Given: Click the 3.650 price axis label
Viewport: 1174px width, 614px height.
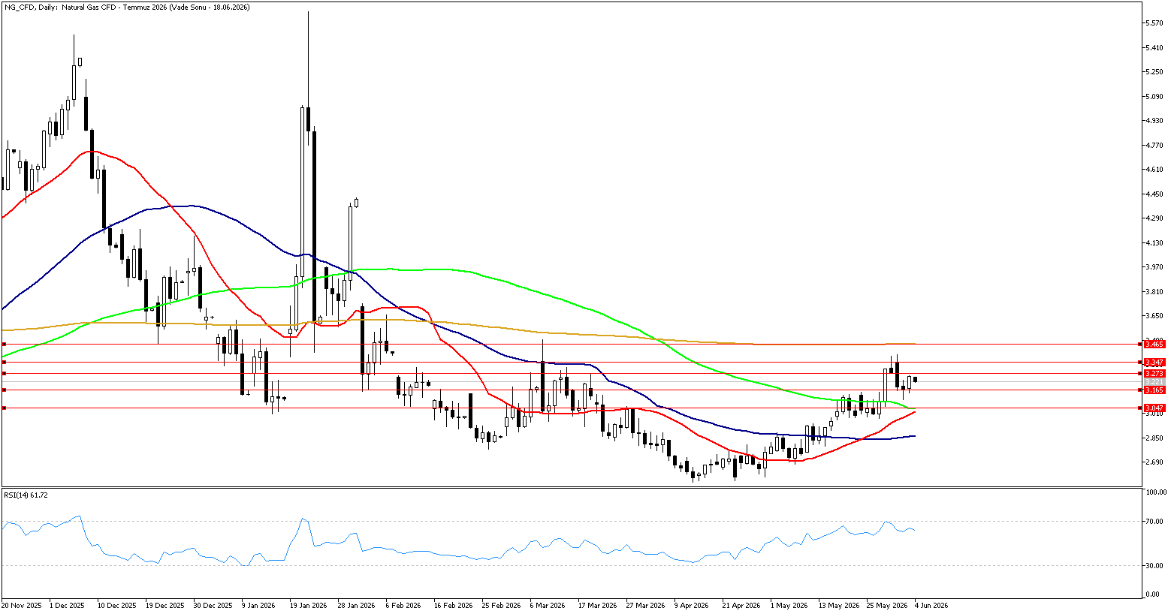Looking at the screenshot, I should [1154, 316].
